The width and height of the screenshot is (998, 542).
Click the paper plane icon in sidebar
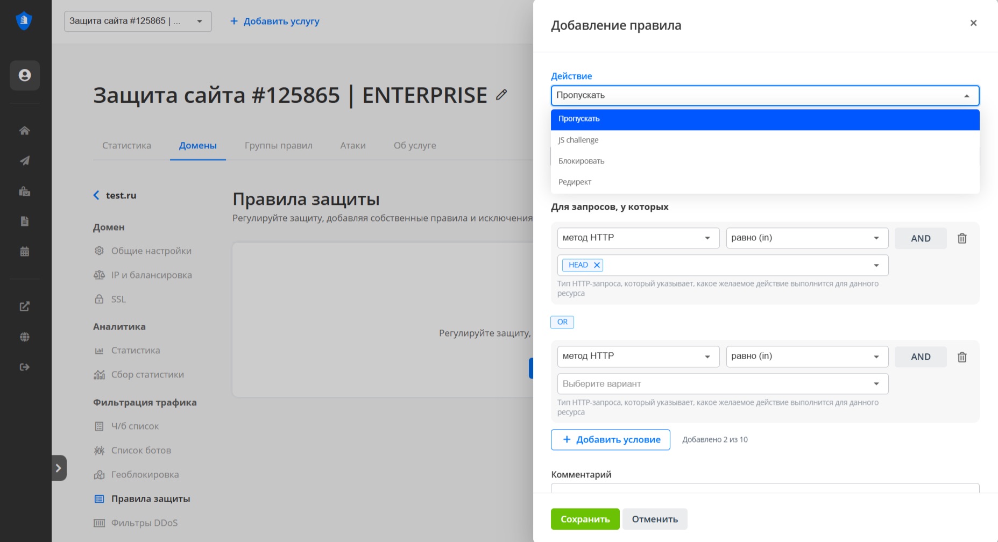(x=25, y=161)
